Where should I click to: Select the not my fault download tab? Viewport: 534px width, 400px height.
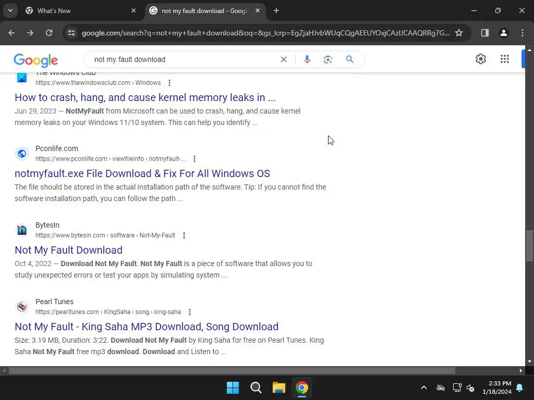pyautogui.click(x=204, y=11)
